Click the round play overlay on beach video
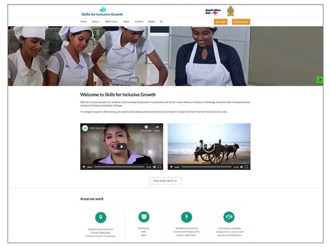Viewport: 331px width, 247px height. point(209,146)
